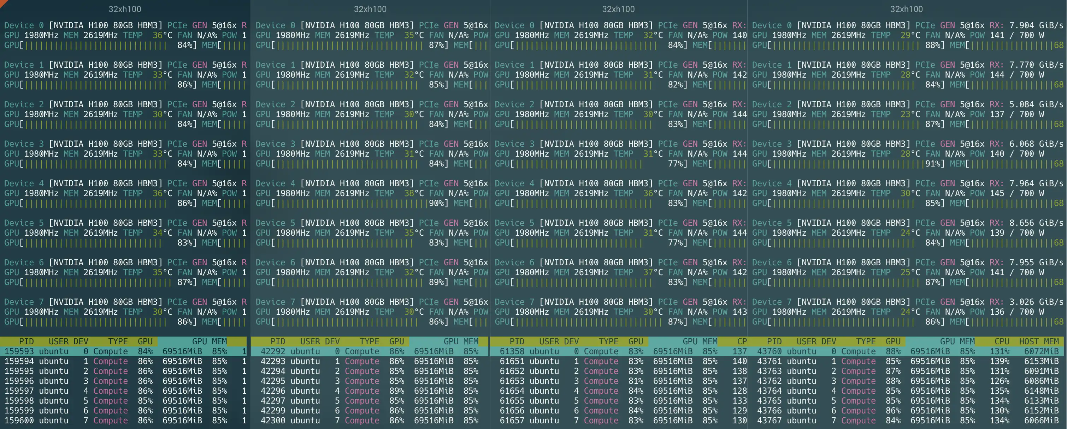This screenshot has width=1067, height=429.
Task: Select process row with PID 61358
Action: [618, 351]
